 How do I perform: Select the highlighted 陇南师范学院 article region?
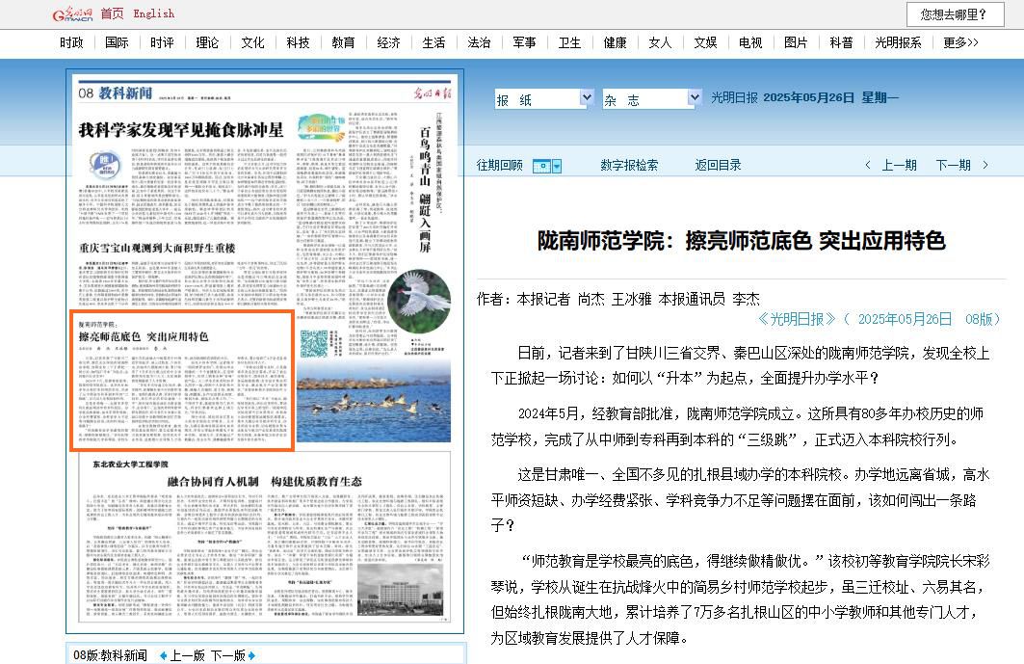181,381
